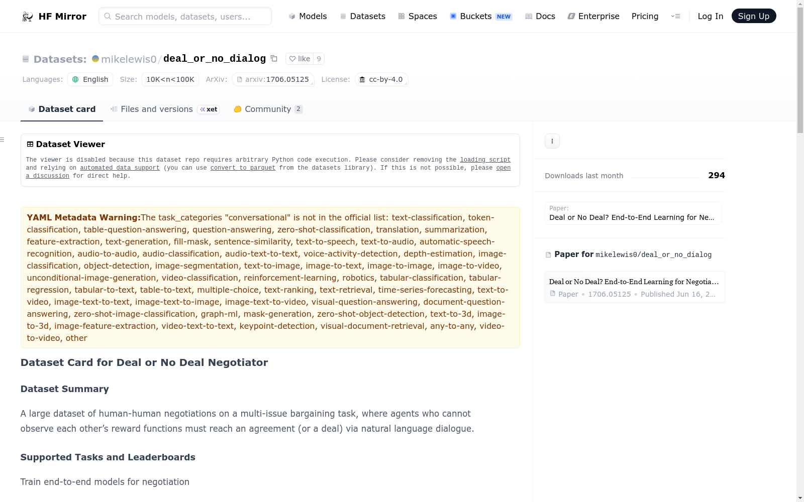Open Buckets from the navigation bar
Image resolution: width=804 pixels, height=502 pixels.
tap(480, 16)
